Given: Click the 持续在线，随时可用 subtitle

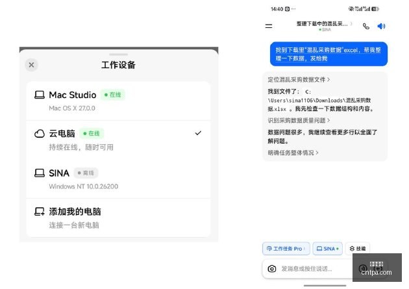Looking at the screenshot, I should click(81, 147).
